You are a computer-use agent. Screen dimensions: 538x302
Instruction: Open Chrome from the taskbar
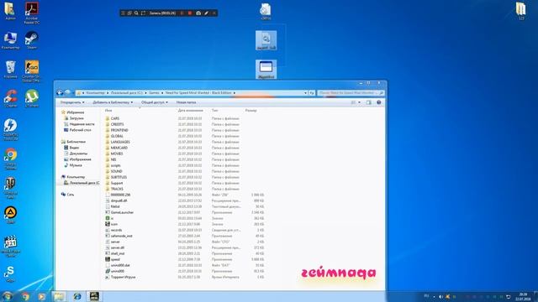[25, 296]
